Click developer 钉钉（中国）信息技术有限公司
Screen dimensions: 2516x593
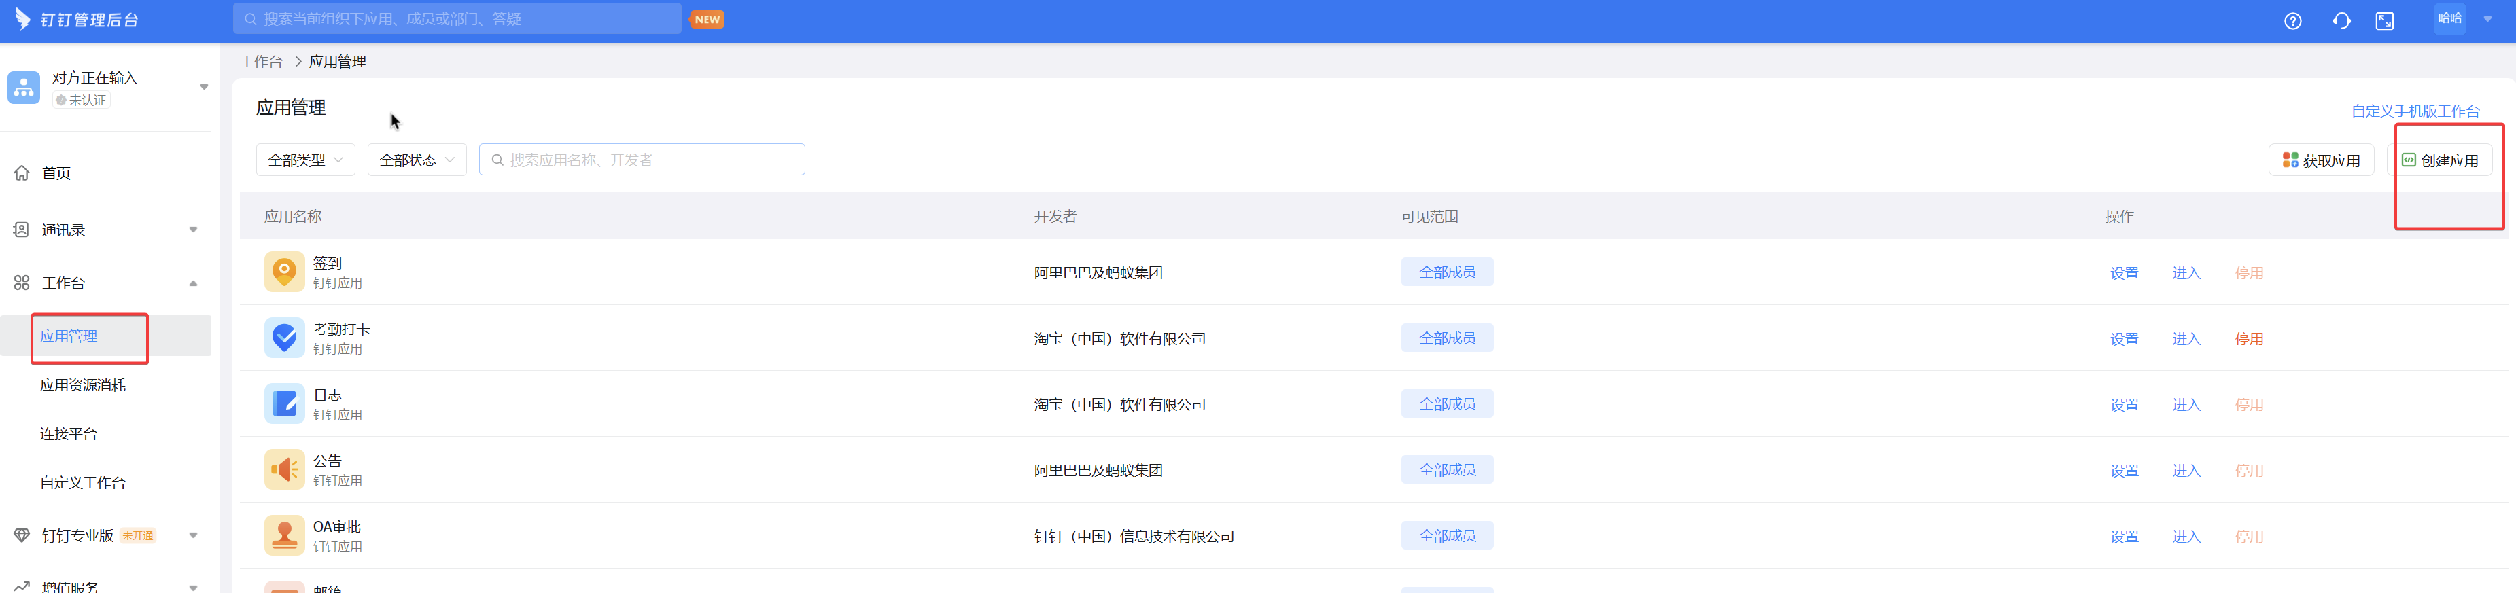click(x=1134, y=537)
